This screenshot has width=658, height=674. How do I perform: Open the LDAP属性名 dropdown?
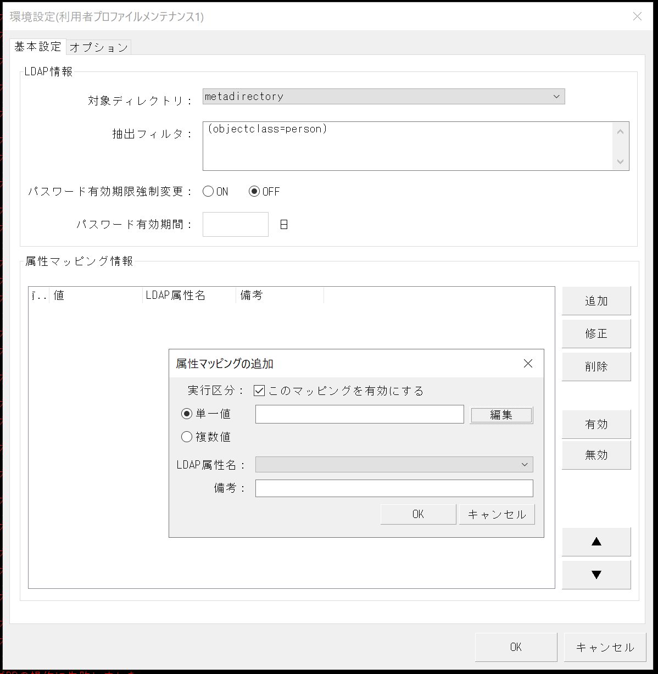point(523,464)
